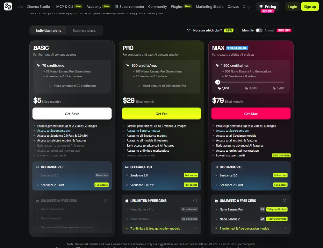Open the Community menu item

(157, 7)
